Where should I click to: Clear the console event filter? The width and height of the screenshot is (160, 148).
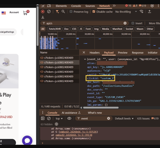click(109, 118)
